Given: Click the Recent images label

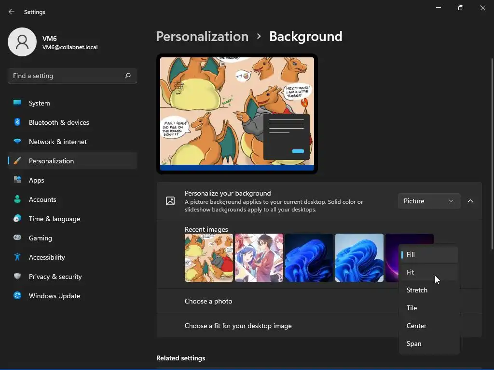Looking at the screenshot, I should 206,229.
